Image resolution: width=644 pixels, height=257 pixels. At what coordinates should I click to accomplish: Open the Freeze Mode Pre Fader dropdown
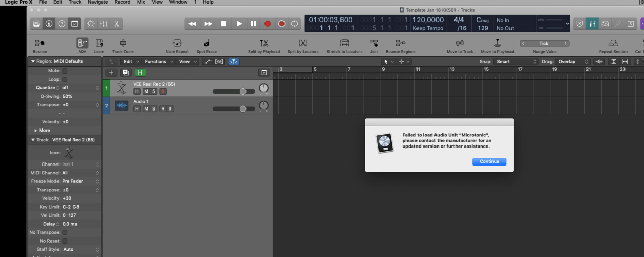pos(80,181)
